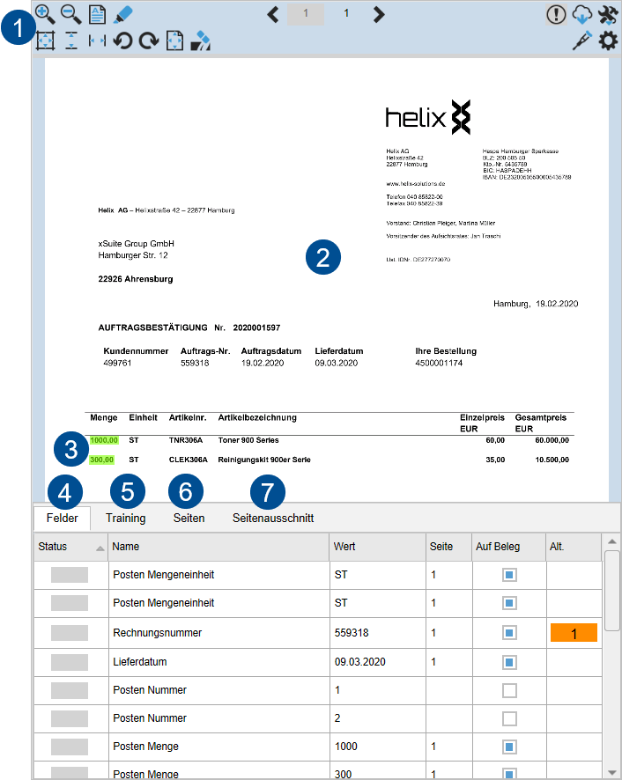Open the orange alternatives badge for Rechnungsnummer
The image size is (622, 780).
click(x=574, y=633)
